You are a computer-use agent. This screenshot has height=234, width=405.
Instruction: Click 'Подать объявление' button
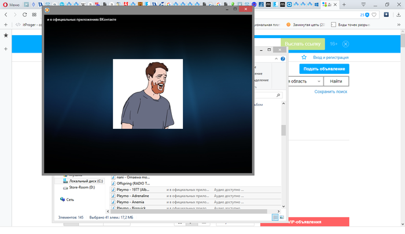pos(324,69)
